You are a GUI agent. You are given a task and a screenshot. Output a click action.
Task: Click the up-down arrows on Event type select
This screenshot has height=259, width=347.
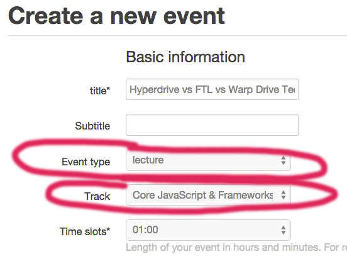click(284, 160)
